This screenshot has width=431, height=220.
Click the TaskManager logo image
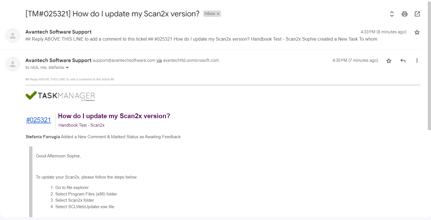(60, 96)
